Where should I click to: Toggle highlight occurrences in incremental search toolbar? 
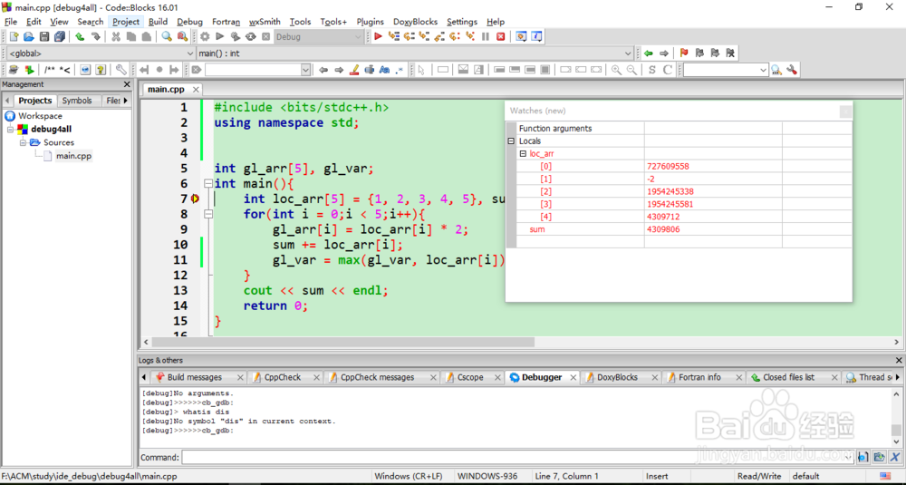355,70
